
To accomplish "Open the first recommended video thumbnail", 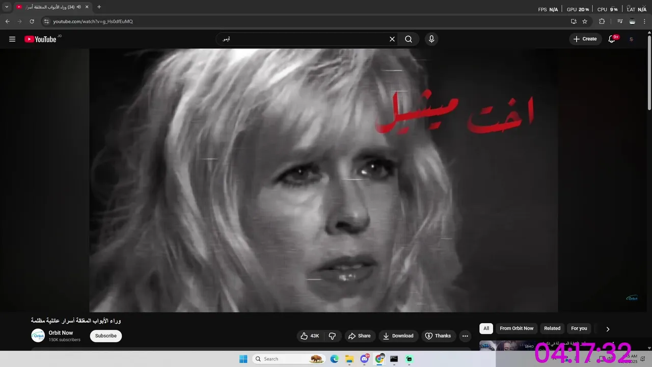I will (x=507, y=346).
